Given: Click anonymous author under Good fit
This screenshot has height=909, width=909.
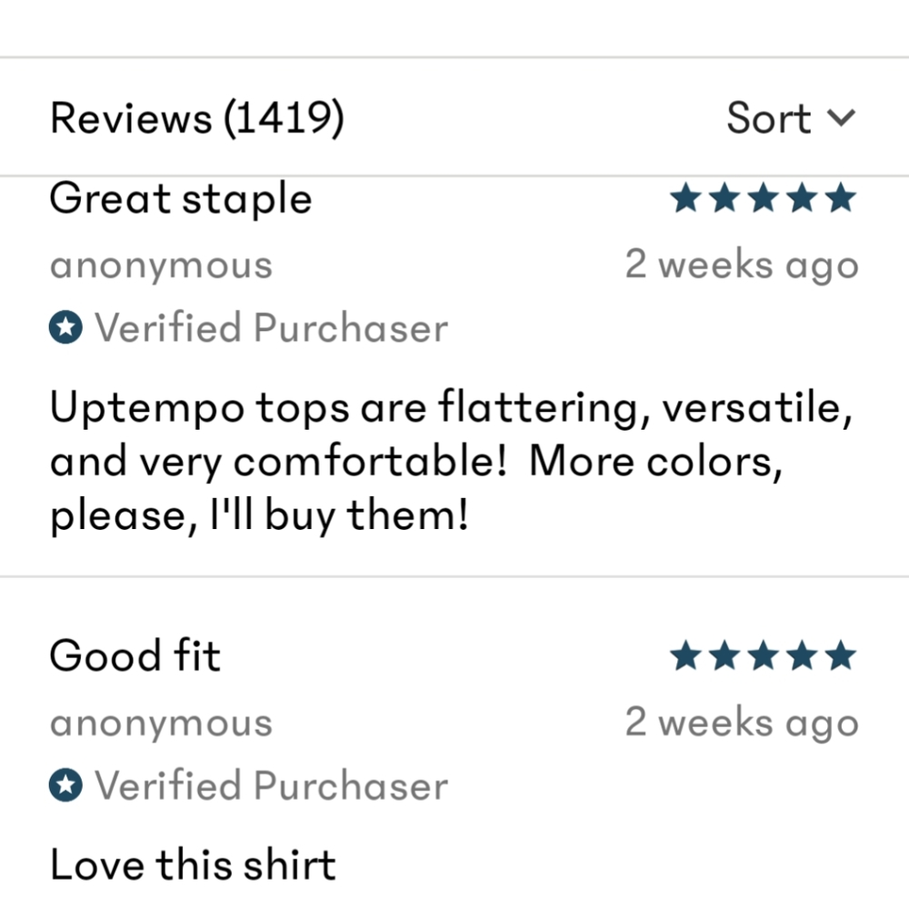Looking at the screenshot, I should pyautogui.click(x=161, y=724).
